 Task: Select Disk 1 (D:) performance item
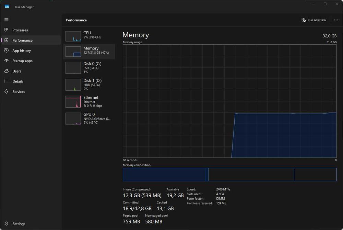(x=89, y=85)
